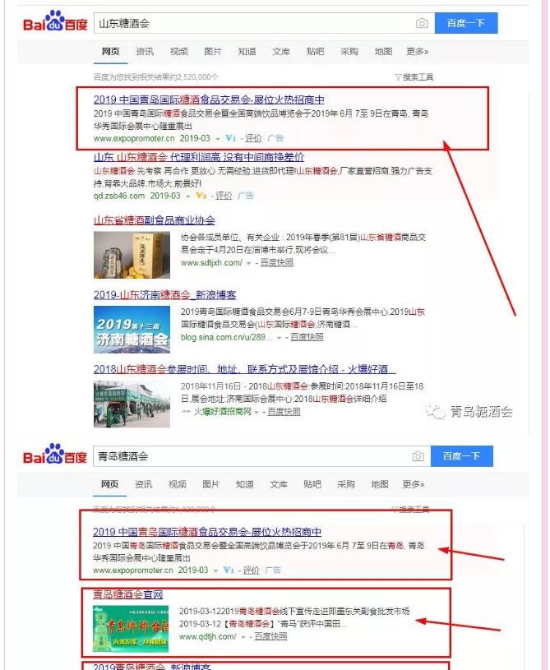Click V1 badge in the lower expopromoter.cn result

pyautogui.click(x=229, y=570)
